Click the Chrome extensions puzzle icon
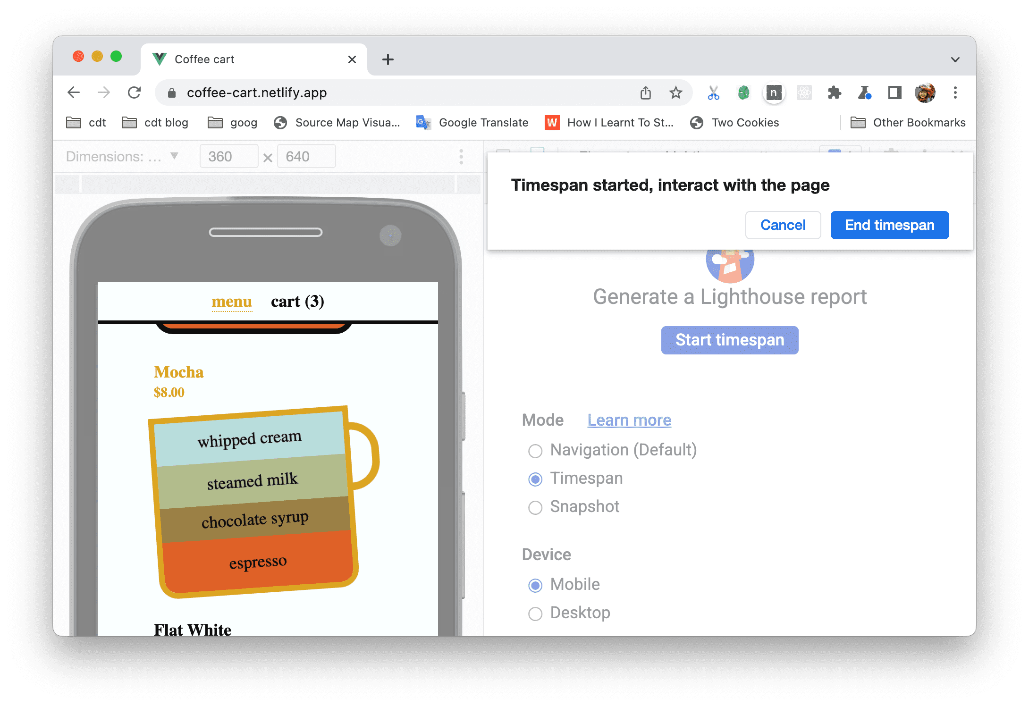The height and width of the screenshot is (706, 1029). pos(833,92)
